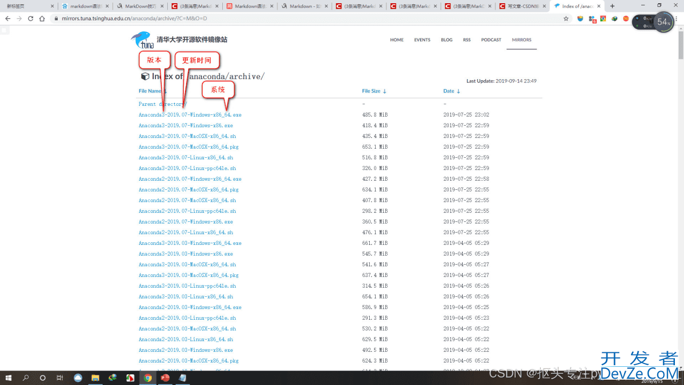Reload the page with the refresh icon
This screenshot has width=684, height=385.
point(30,18)
